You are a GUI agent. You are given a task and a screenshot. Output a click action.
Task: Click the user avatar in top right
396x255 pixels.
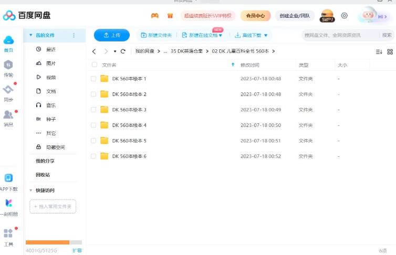[368, 15]
